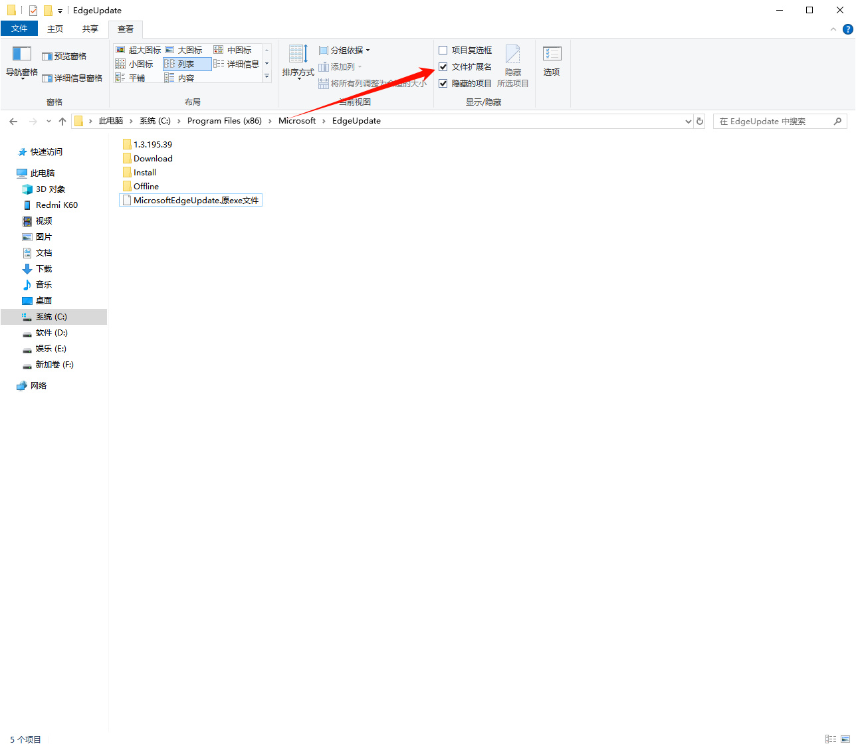Enable the 项目复选框 checkbox
The height and width of the screenshot is (748, 856).
coord(443,50)
